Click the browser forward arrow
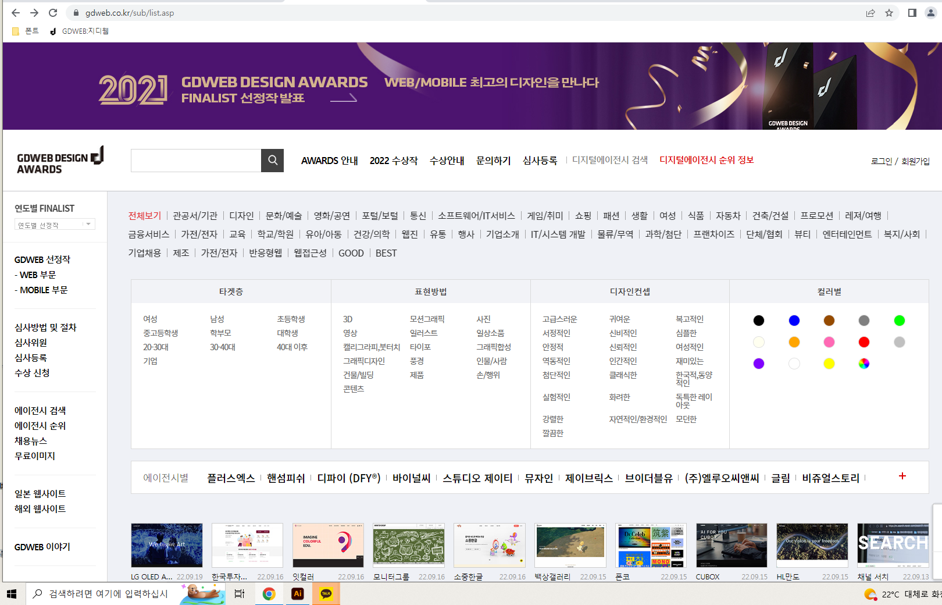942x605 pixels. click(34, 13)
